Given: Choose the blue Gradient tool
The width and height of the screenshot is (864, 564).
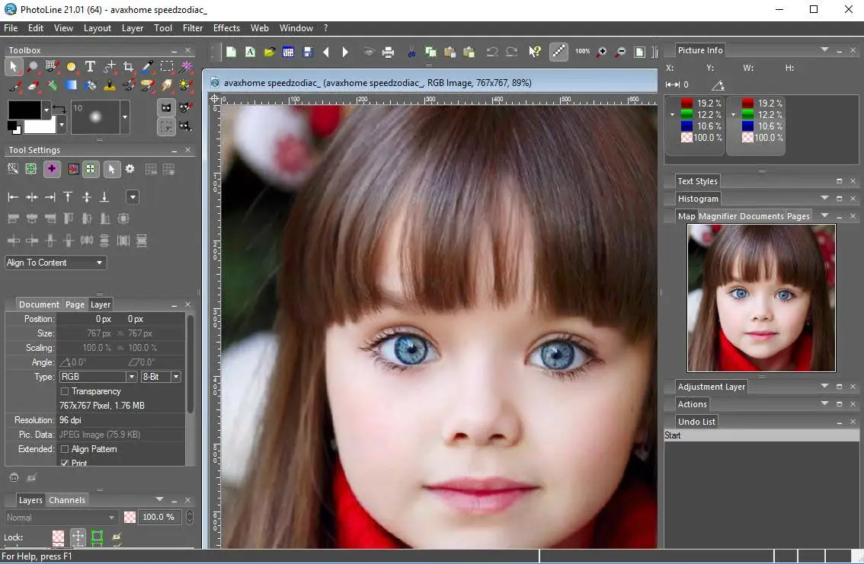Looking at the screenshot, I should [x=71, y=85].
